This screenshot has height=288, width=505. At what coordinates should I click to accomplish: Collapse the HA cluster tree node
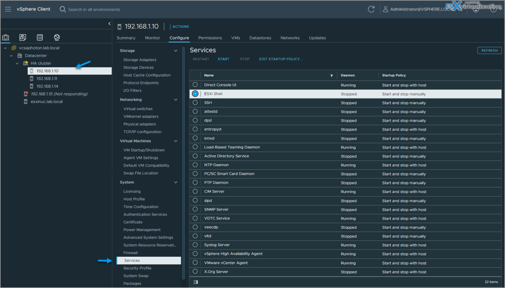tap(17, 63)
